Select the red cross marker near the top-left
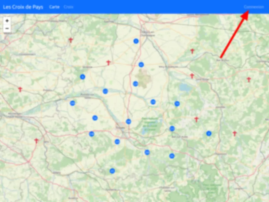The width and height of the screenshot is (269, 202). pyautogui.click(x=71, y=40)
